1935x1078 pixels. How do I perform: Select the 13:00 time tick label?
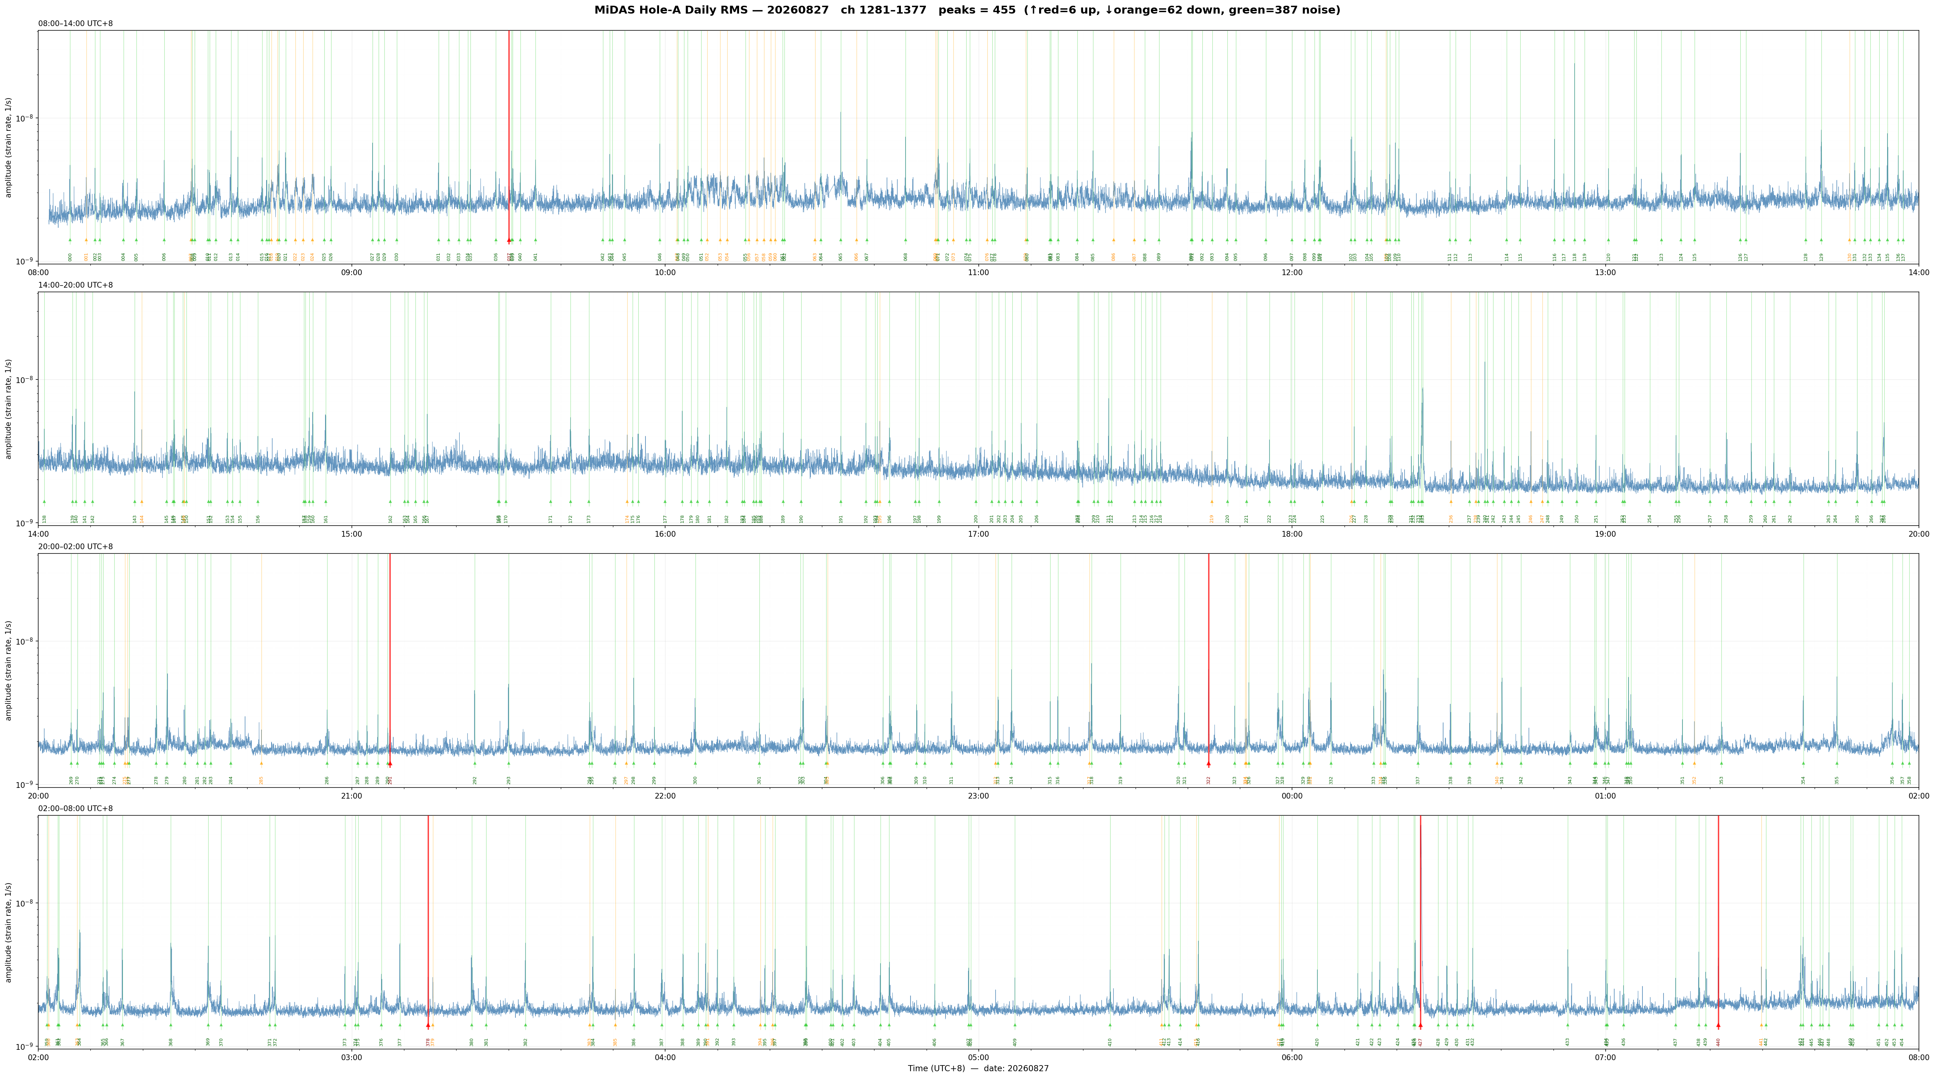pos(1605,273)
